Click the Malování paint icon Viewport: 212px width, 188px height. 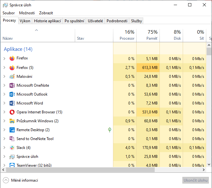[x=12, y=77]
